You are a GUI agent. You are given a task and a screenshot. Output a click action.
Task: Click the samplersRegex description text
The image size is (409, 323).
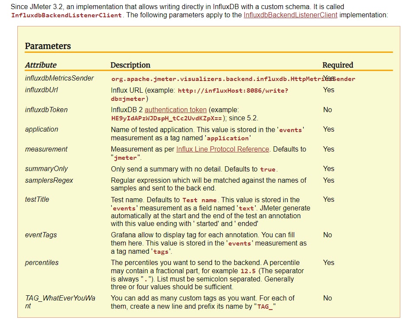[208, 184]
